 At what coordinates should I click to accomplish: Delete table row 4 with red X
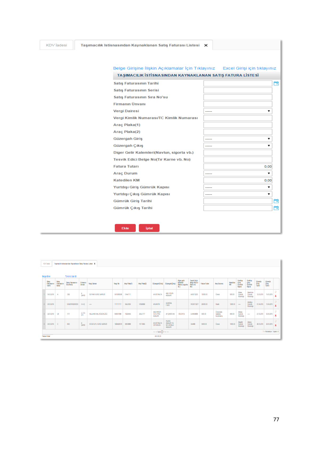click(275, 325)
